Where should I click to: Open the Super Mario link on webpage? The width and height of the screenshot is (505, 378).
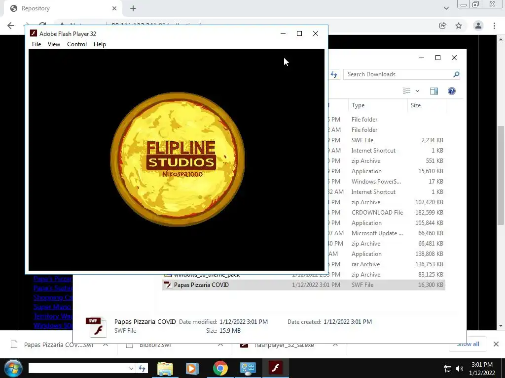[52, 307]
